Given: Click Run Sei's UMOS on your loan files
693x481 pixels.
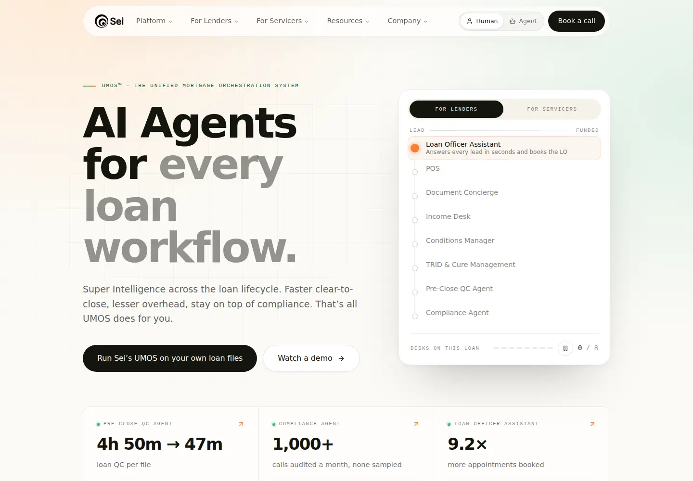Looking at the screenshot, I should tap(170, 358).
